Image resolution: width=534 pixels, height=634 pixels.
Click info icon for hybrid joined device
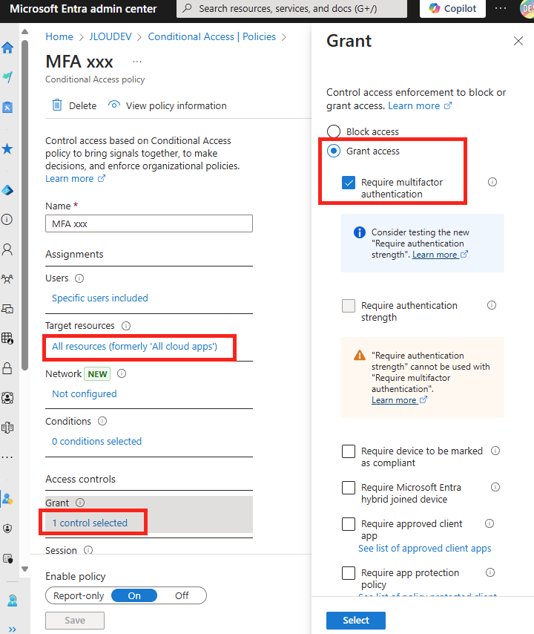(495, 487)
